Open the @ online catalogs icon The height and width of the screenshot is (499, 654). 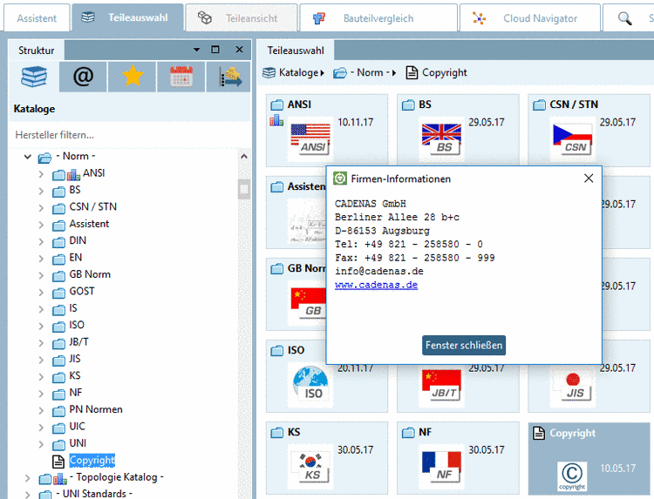tap(83, 77)
